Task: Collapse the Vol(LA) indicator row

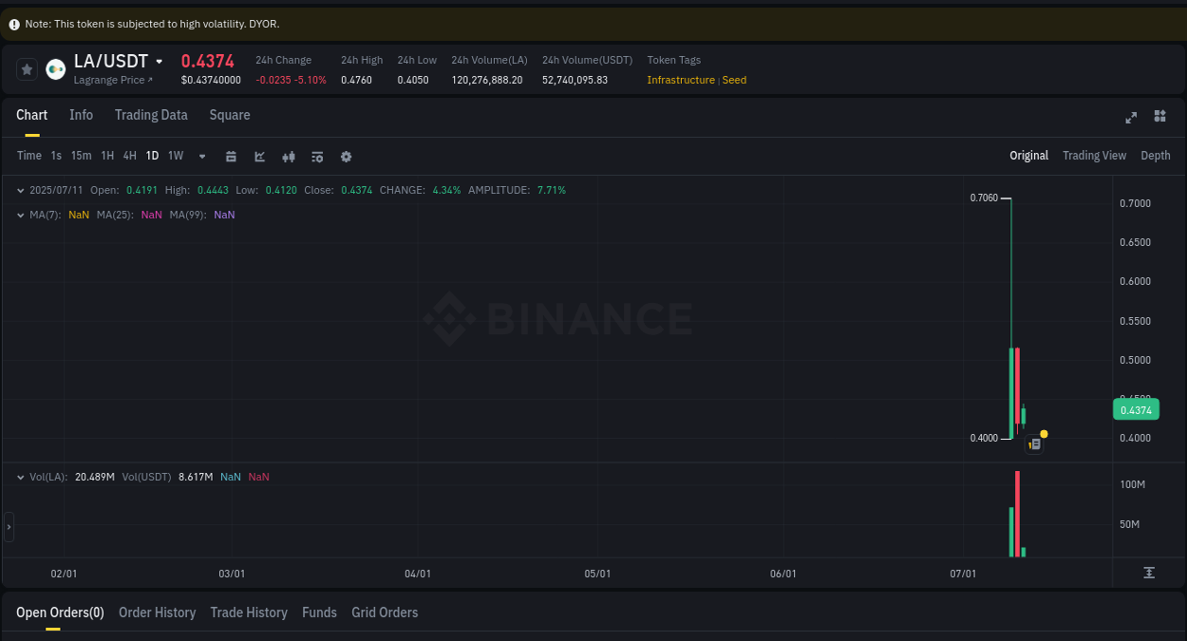Action: (21, 476)
